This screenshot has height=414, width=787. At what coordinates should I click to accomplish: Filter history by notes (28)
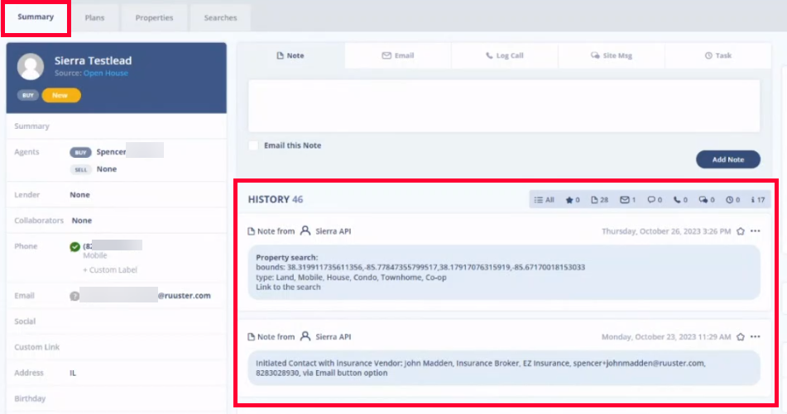pos(599,200)
